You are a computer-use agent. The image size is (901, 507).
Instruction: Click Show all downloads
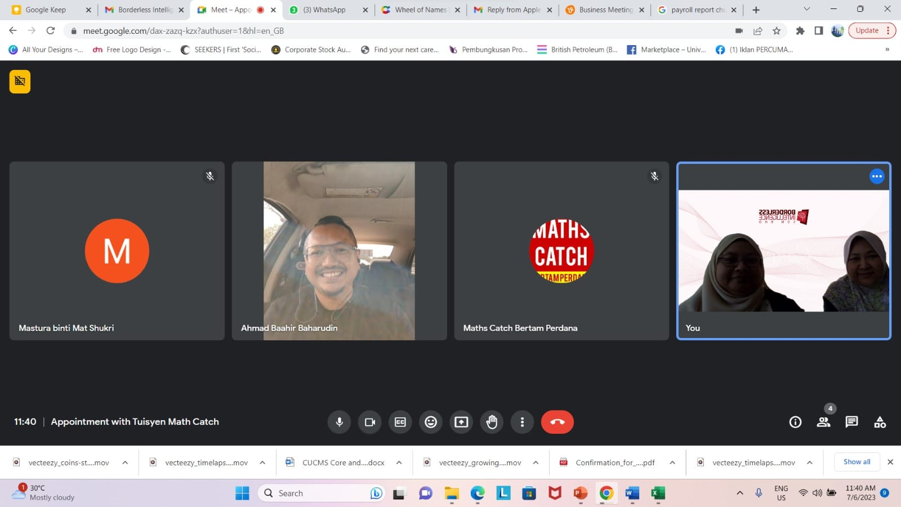click(857, 462)
